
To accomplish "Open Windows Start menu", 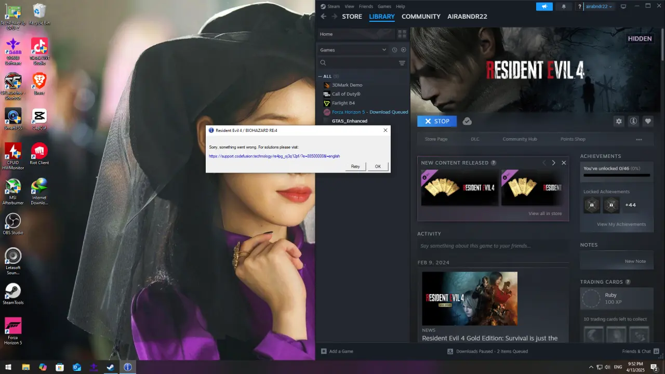I will 8,367.
